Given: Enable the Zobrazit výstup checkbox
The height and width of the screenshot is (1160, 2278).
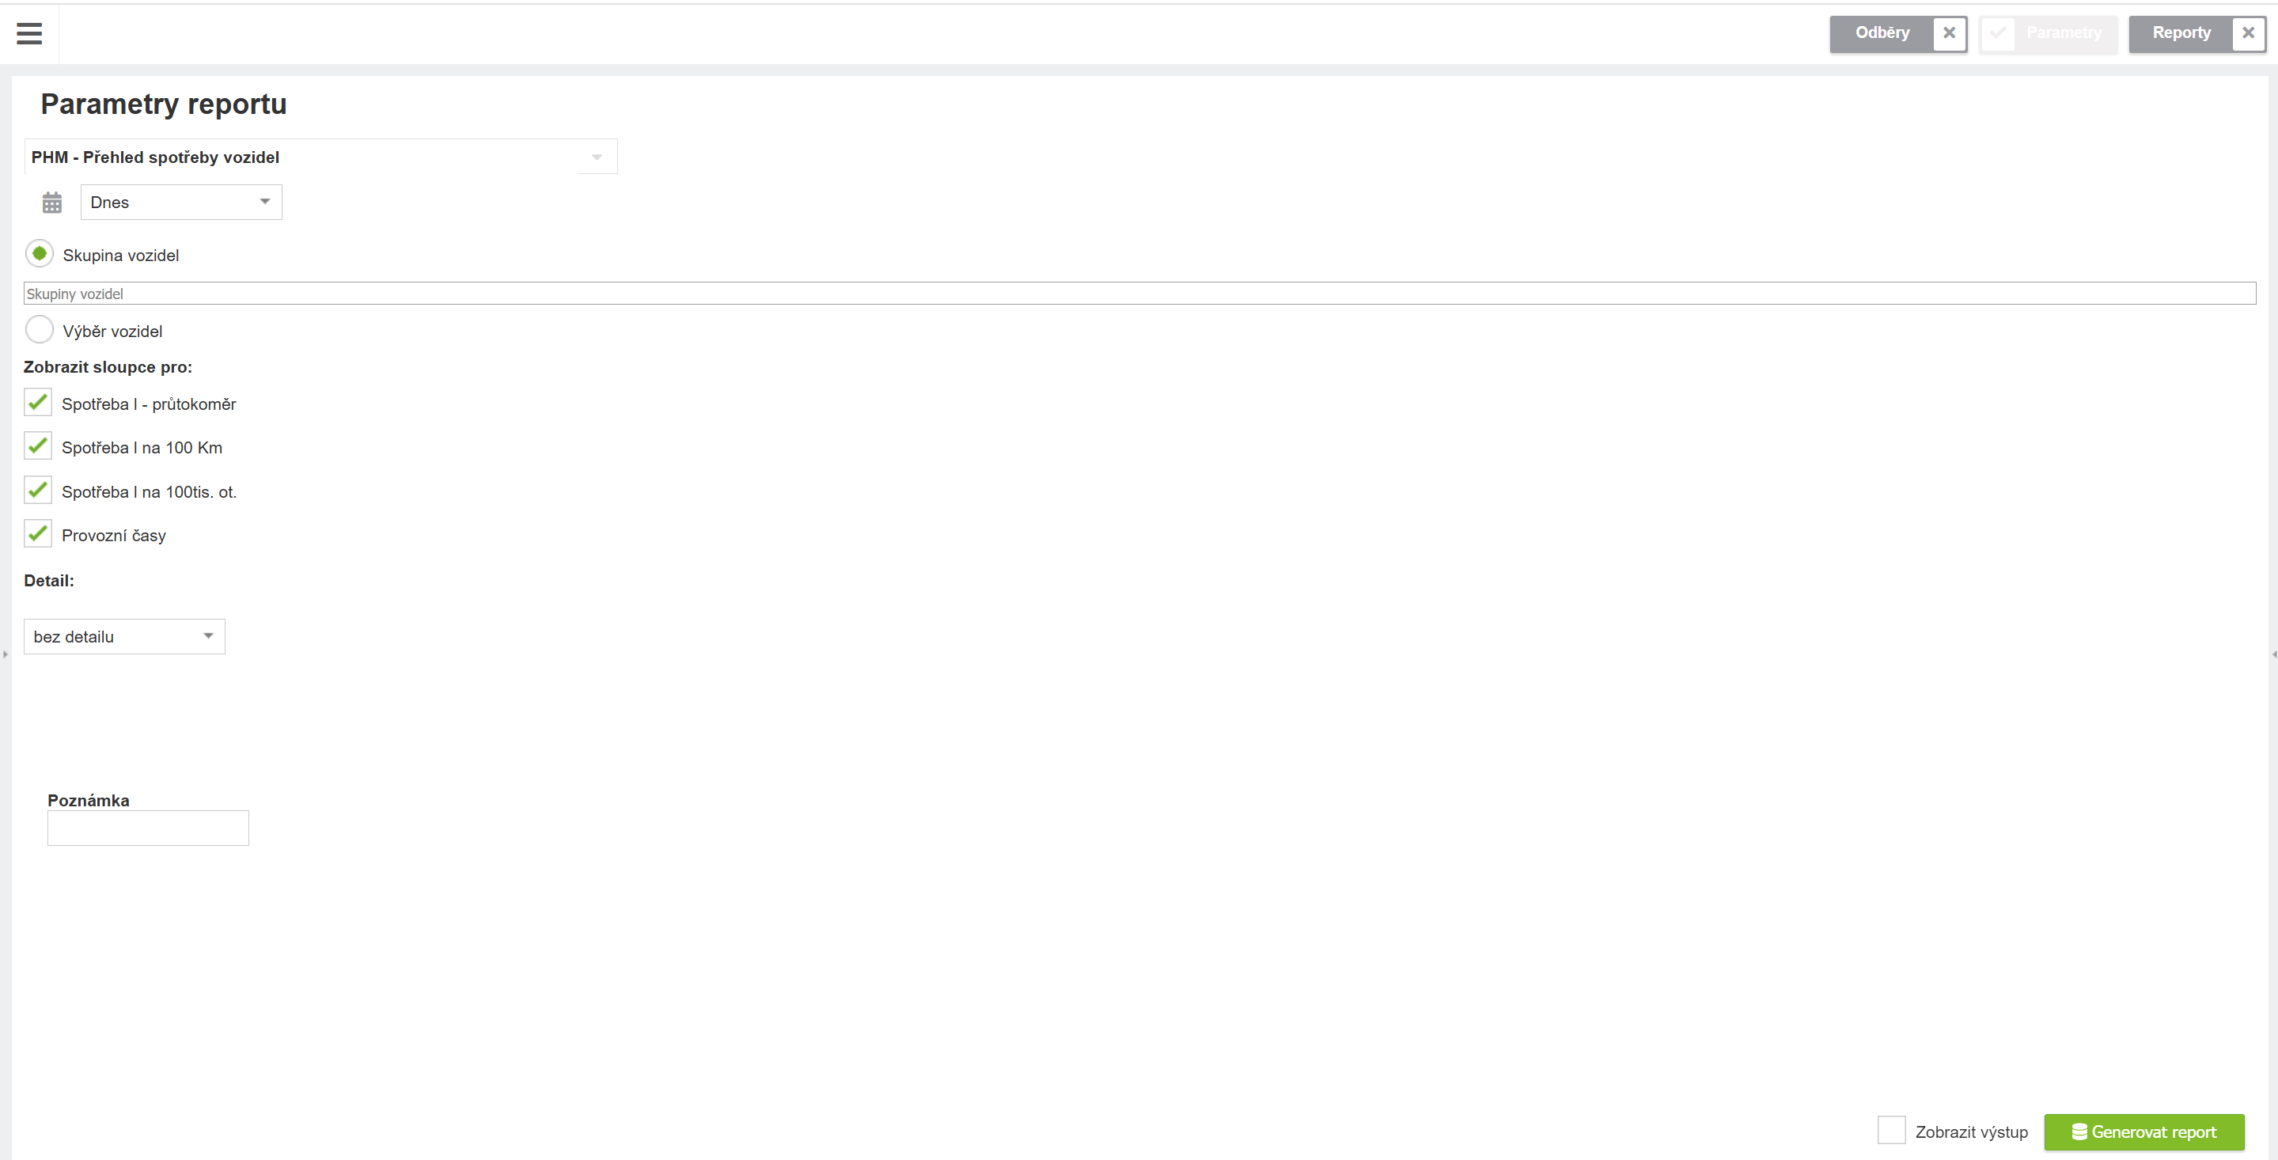Looking at the screenshot, I should (1892, 1130).
